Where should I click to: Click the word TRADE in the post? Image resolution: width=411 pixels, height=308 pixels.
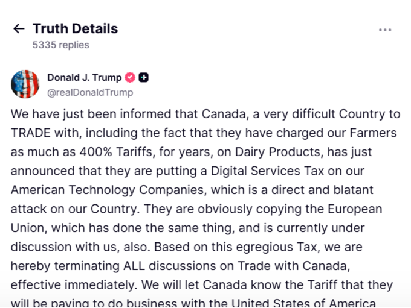coord(30,133)
